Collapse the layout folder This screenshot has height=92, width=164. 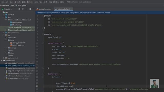pyautogui.click(x=6, y=40)
